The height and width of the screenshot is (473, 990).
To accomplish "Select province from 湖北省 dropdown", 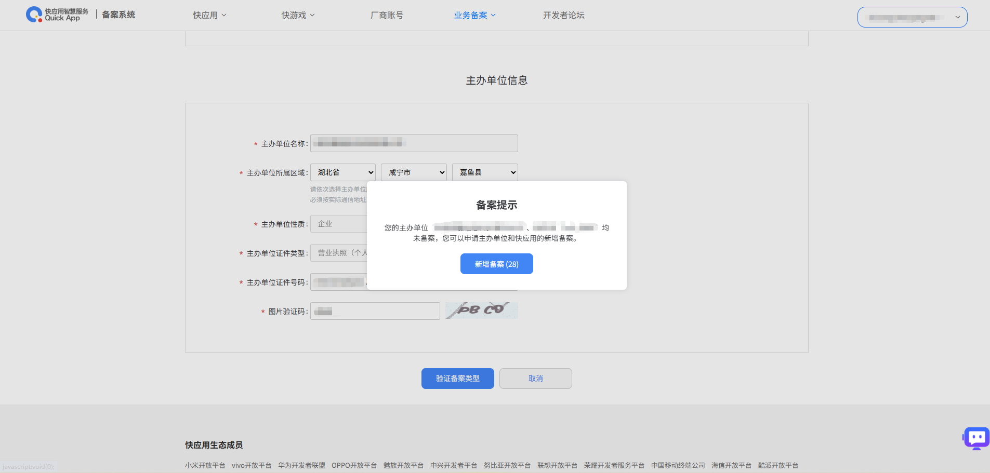I will pos(343,172).
